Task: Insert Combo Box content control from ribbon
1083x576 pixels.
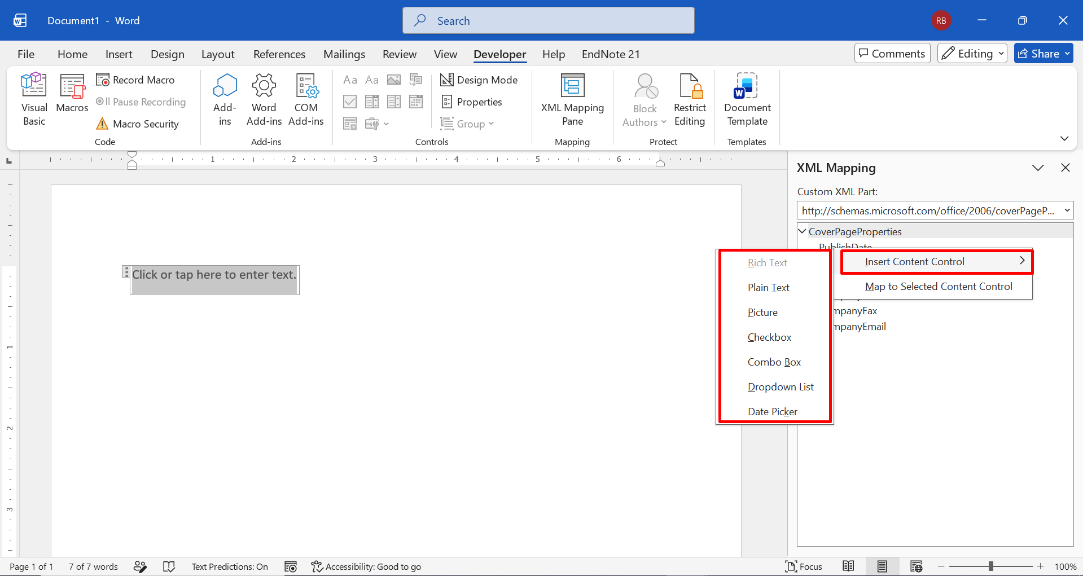Action: [x=372, y=102]
